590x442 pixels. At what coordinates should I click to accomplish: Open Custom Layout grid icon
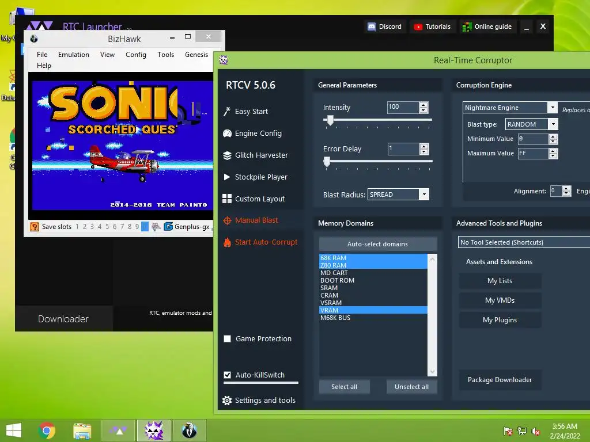coord(227,199)
